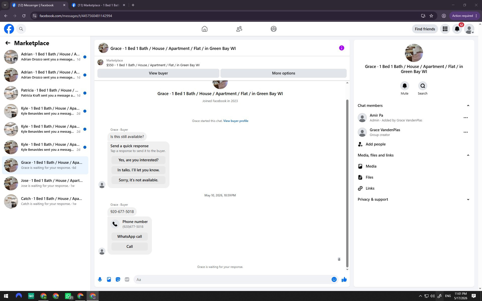Click View buyer button
482x301 pixels.
tap(158, 73)
